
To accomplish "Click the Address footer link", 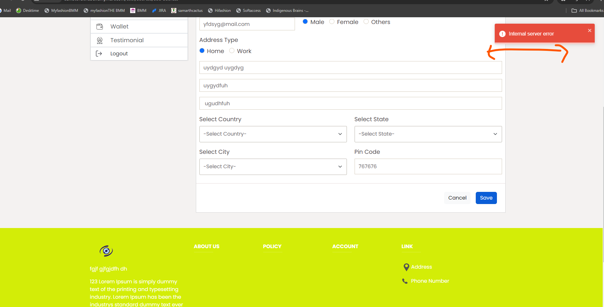I will tap(422, 267).
